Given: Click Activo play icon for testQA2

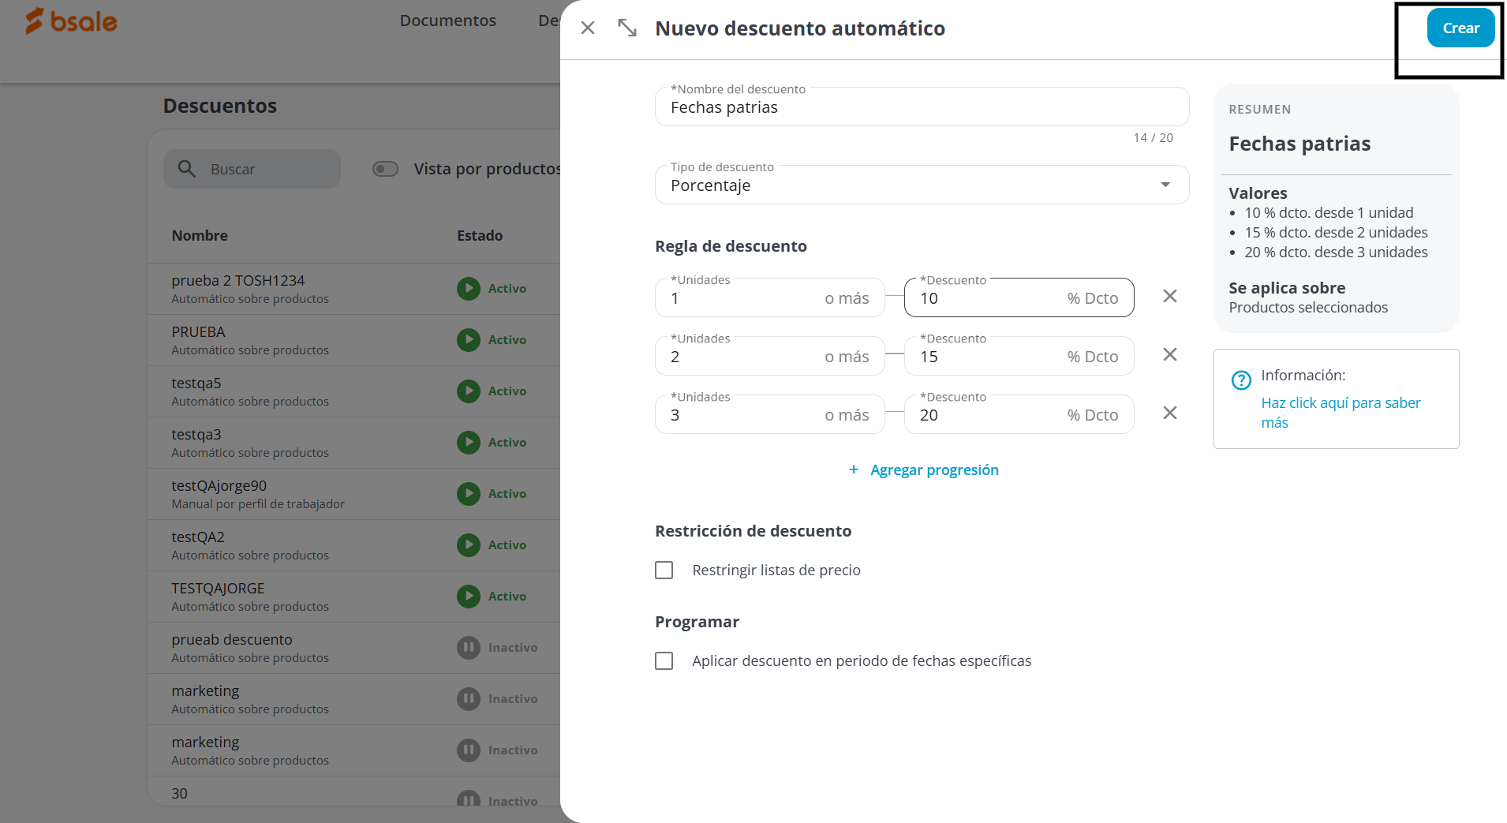Looking at the screenshot, I should (469, 545).
